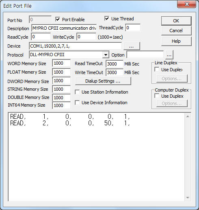The image size is (199, 210).
Task: Edit the DOUBLE Memory Size field
Action: 61,98
